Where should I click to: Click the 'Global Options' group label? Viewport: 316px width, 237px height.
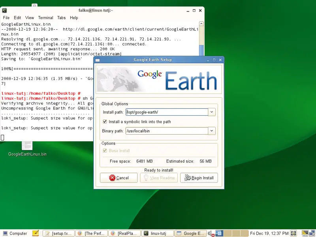pyautogui.click(x=115, y=104)
